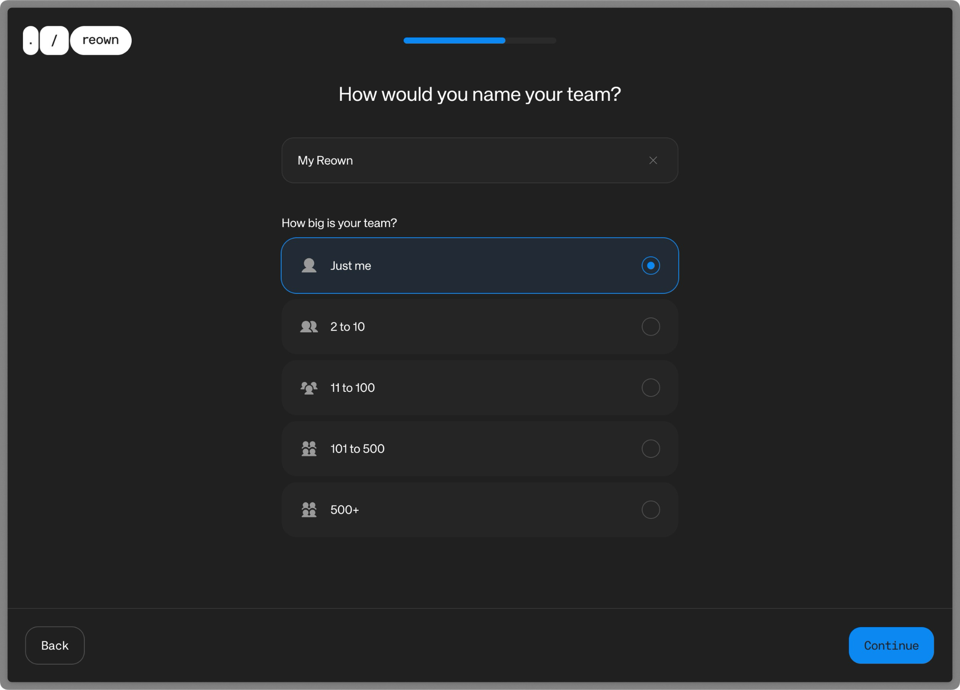Screen dimensions: 960x690
Task: Select the 2 to 10 radio button
Action: tap(650, 327)
